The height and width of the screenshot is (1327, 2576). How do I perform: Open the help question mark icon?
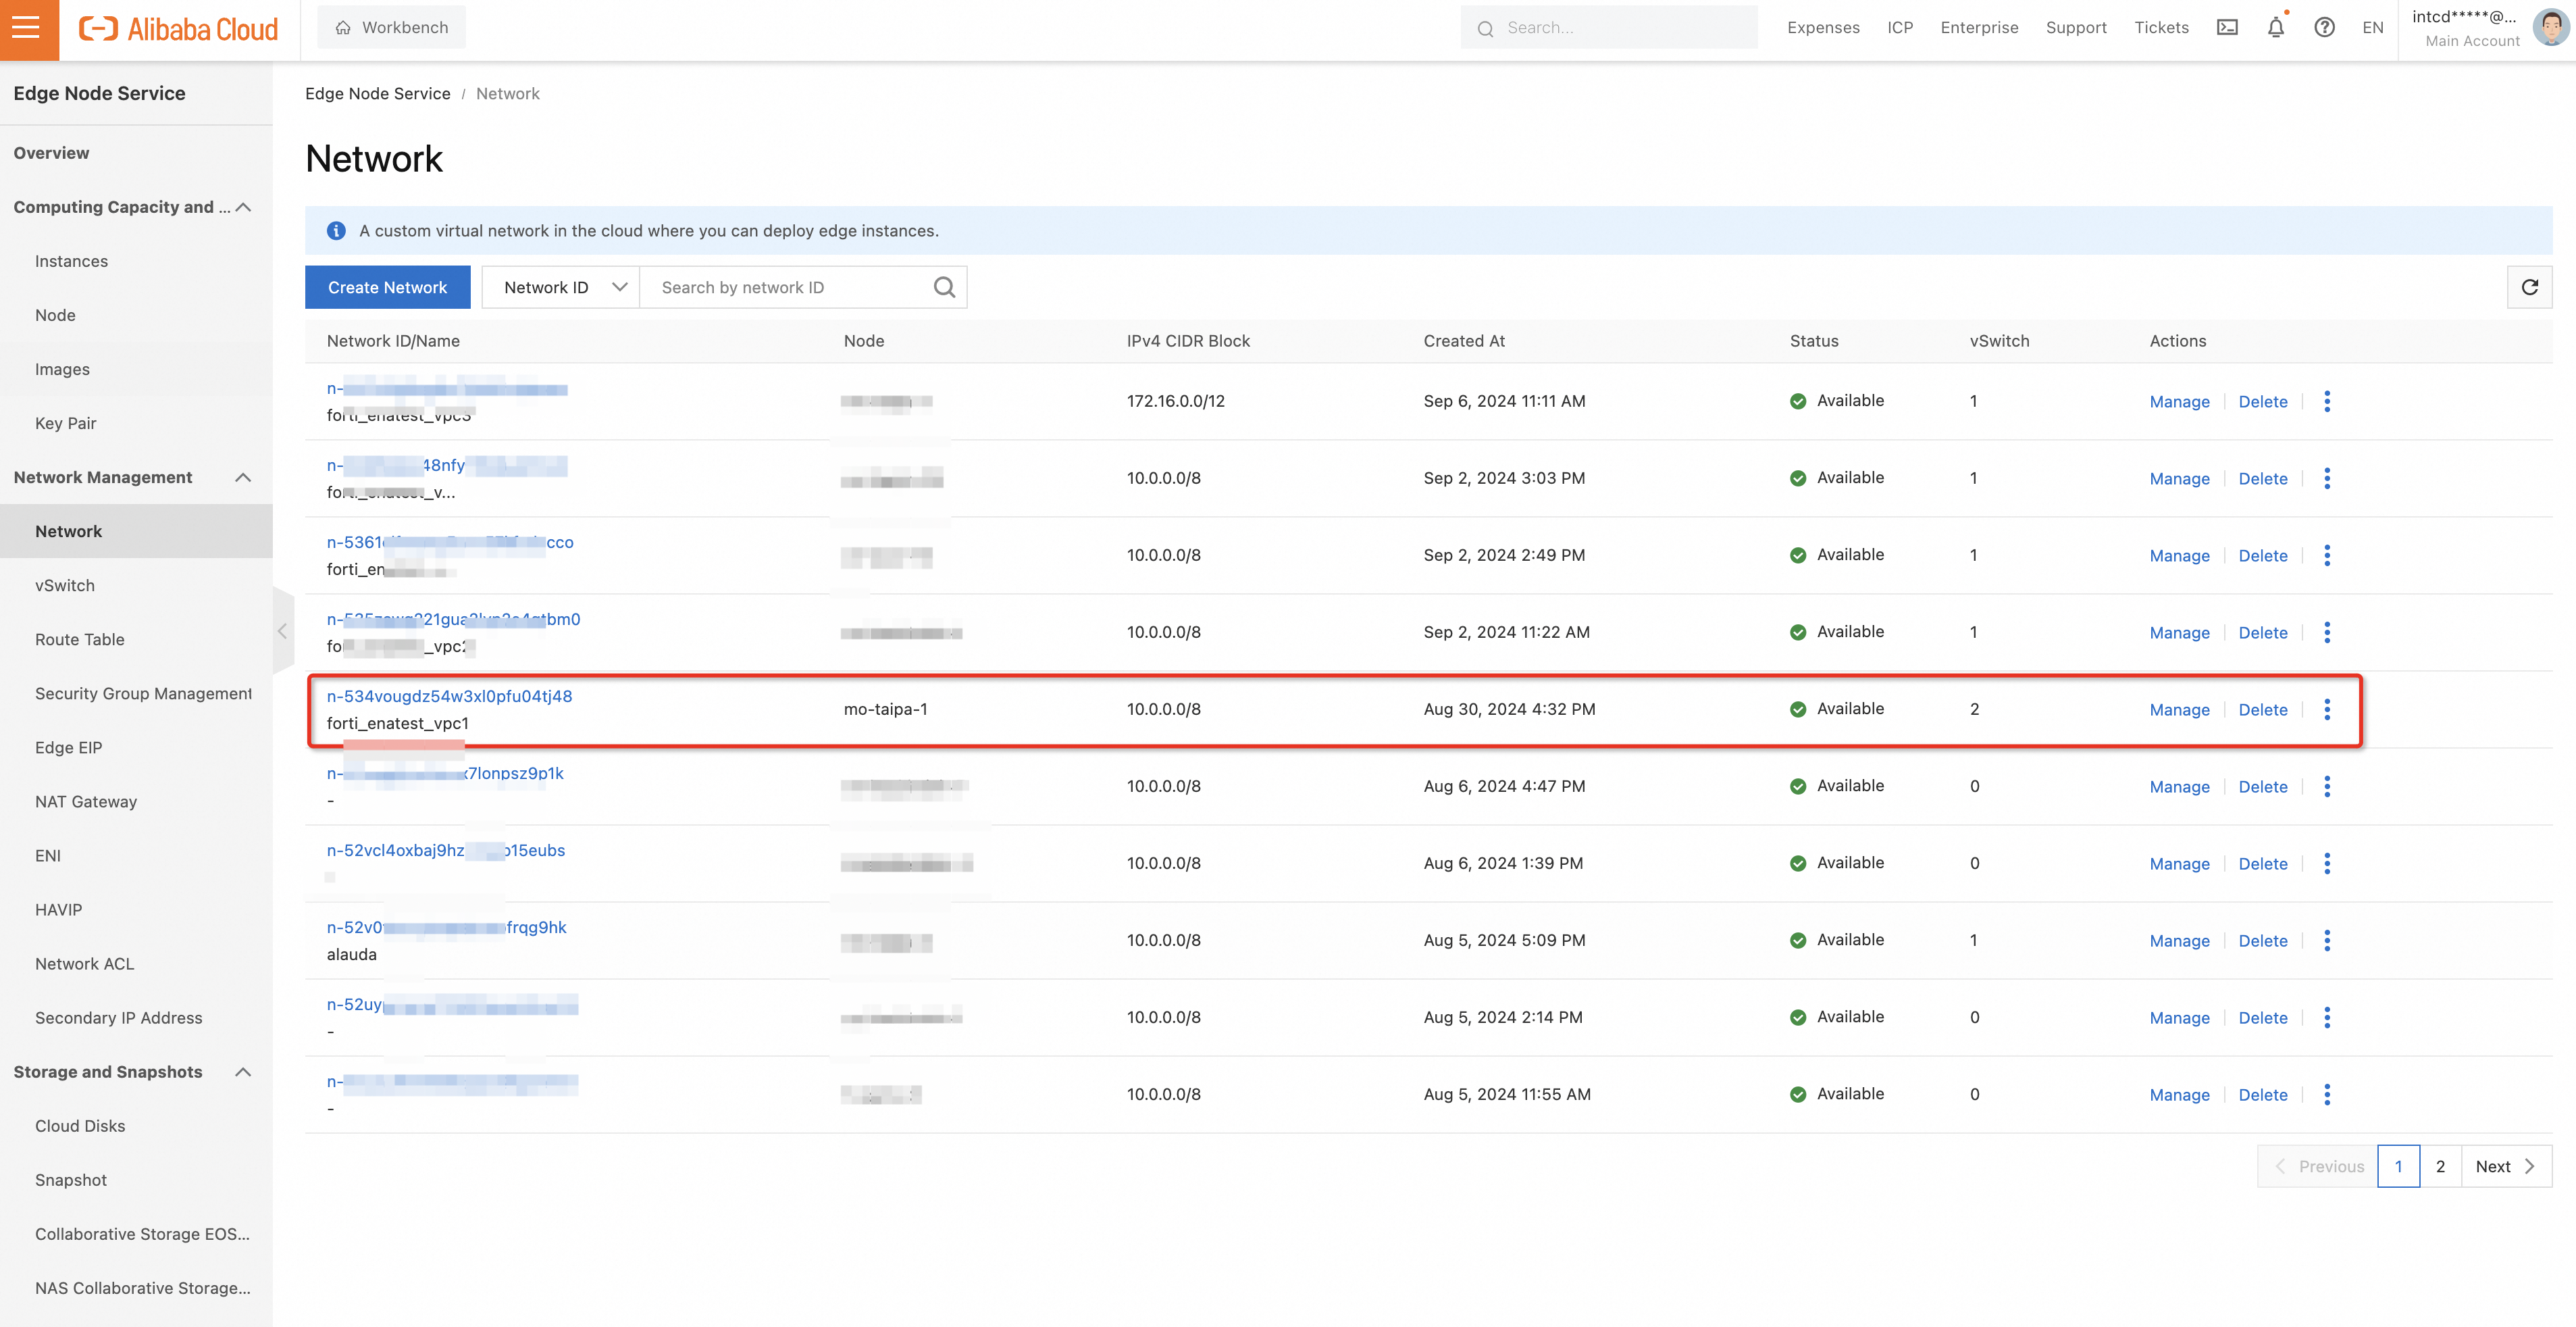click(x=2324, y=28)
